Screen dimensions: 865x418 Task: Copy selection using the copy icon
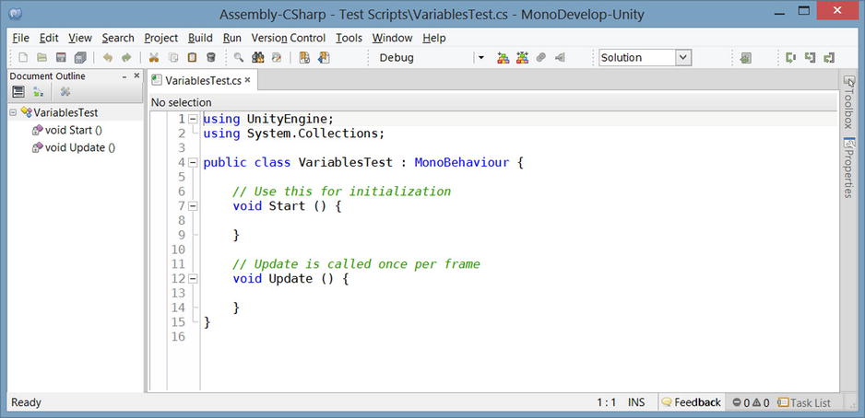pyautogui.click(x=173, y=57)
